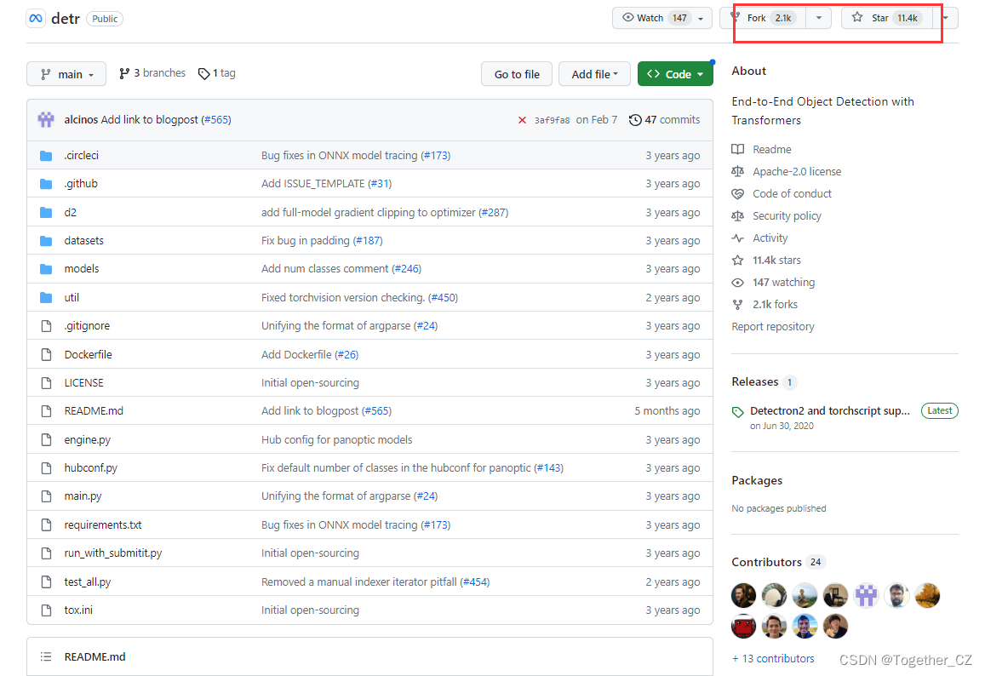Expand the Star lists caret

point(946,18)
